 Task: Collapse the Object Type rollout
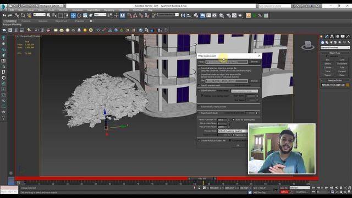click(x=335, y=53)
